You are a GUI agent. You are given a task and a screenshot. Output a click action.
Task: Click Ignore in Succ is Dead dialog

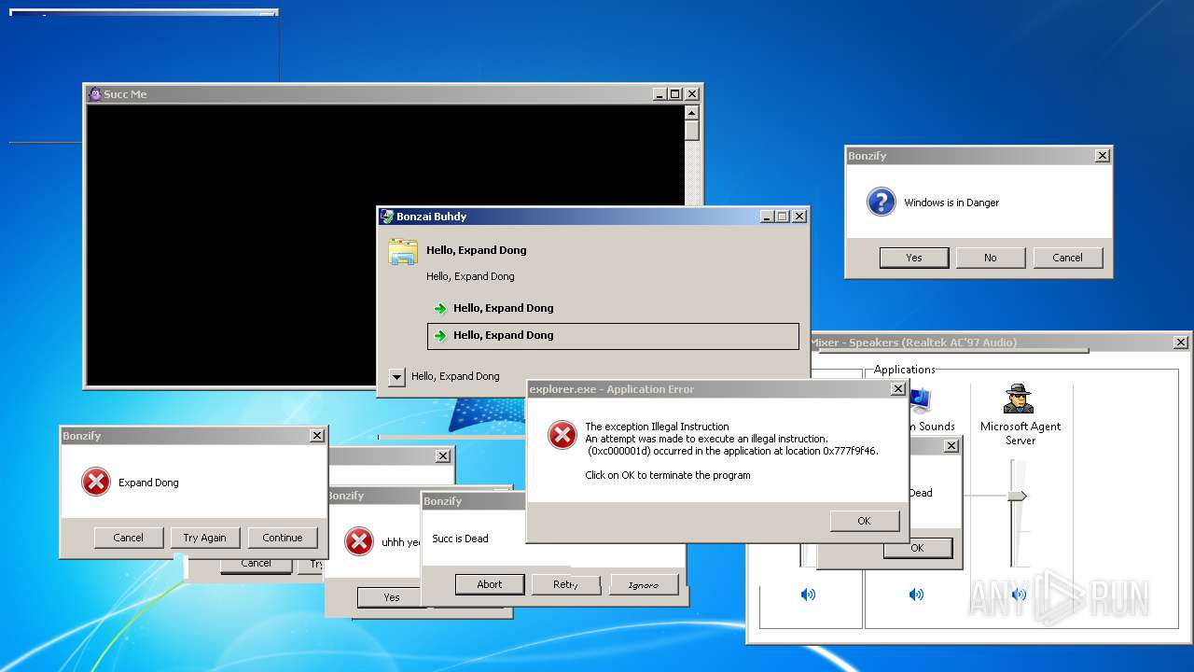coord(644,584)
